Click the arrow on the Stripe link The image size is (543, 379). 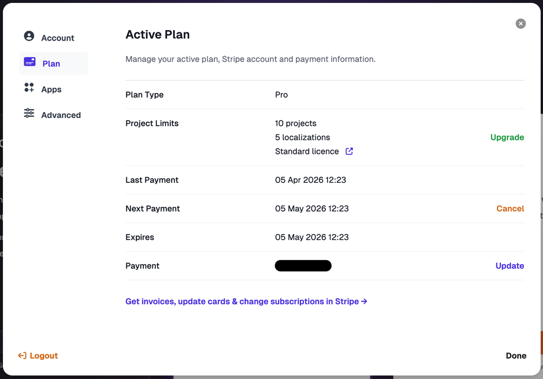pyautogui.click(x=364, y=301)
